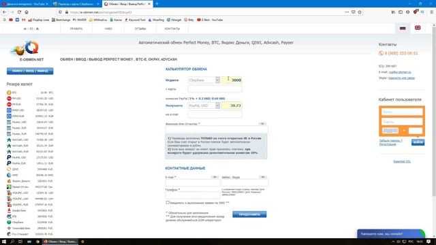
Task: Check the SMS notification checkbox
Action: (x=168, y=203)
